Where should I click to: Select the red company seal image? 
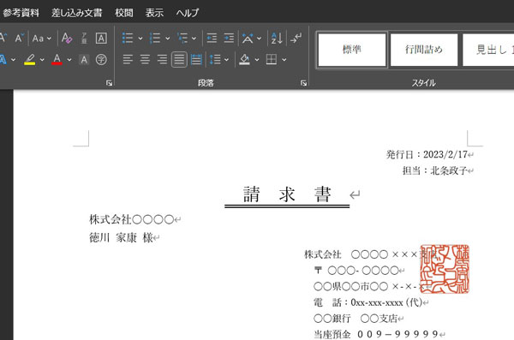(x=445, y=269)
